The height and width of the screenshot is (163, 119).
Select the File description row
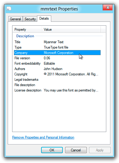(x=57, y=85)
